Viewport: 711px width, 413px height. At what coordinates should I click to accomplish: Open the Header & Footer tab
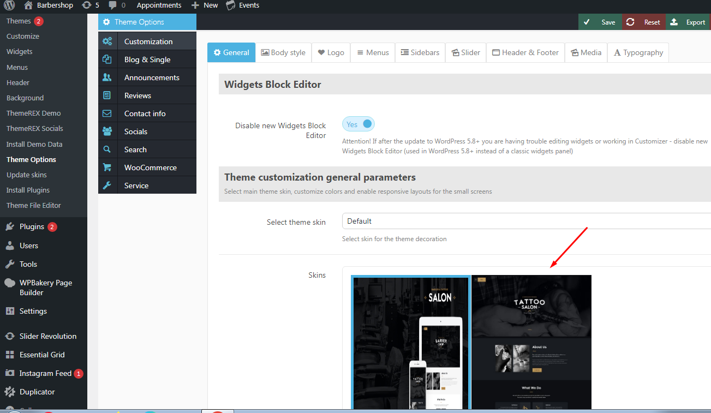click(x=525, y=52)
